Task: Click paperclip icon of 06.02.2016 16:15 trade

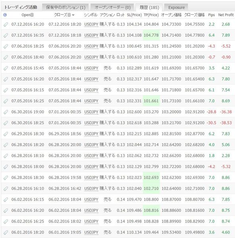Action: pyautogui.click(x=6, y=200)
